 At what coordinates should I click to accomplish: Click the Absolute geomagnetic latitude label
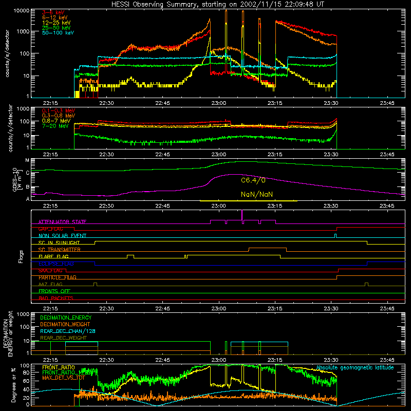pos(355,367)
